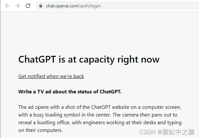This screenshot has height=138, width=199.
Task: Select the bold Write a TV ad prompt
Action: [x=70, y=91]
